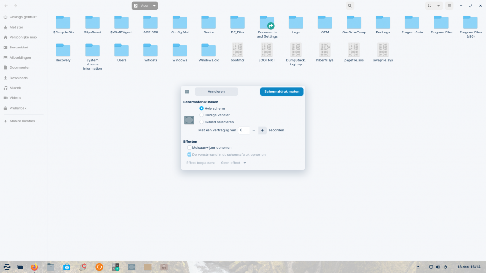Viewport: 486px width, 273px height.
Task: Select the Windows.old folder
Action: (x=208, y=52)
